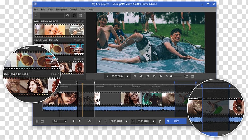248x140 pixels.
Task: Increase fragment start time with right arrow
Action: (x=126, y=121)
